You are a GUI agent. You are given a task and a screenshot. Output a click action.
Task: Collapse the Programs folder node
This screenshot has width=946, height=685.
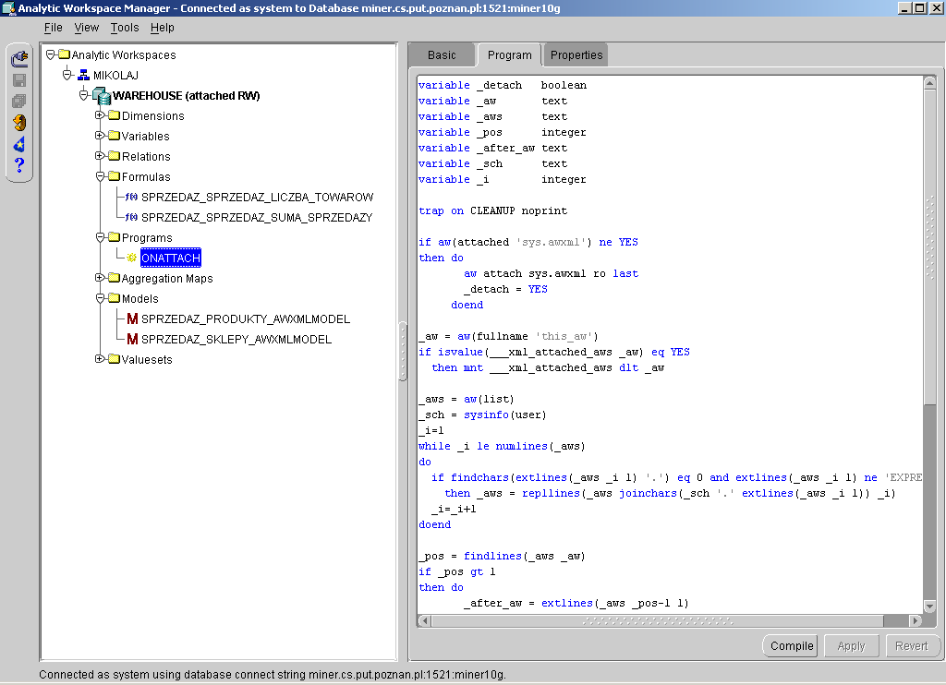tap(100, 237)
